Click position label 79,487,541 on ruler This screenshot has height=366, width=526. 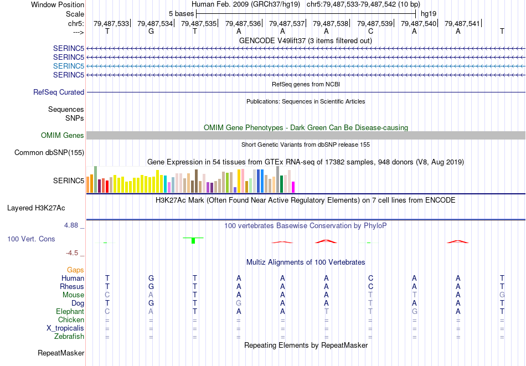tap(462, 23)
